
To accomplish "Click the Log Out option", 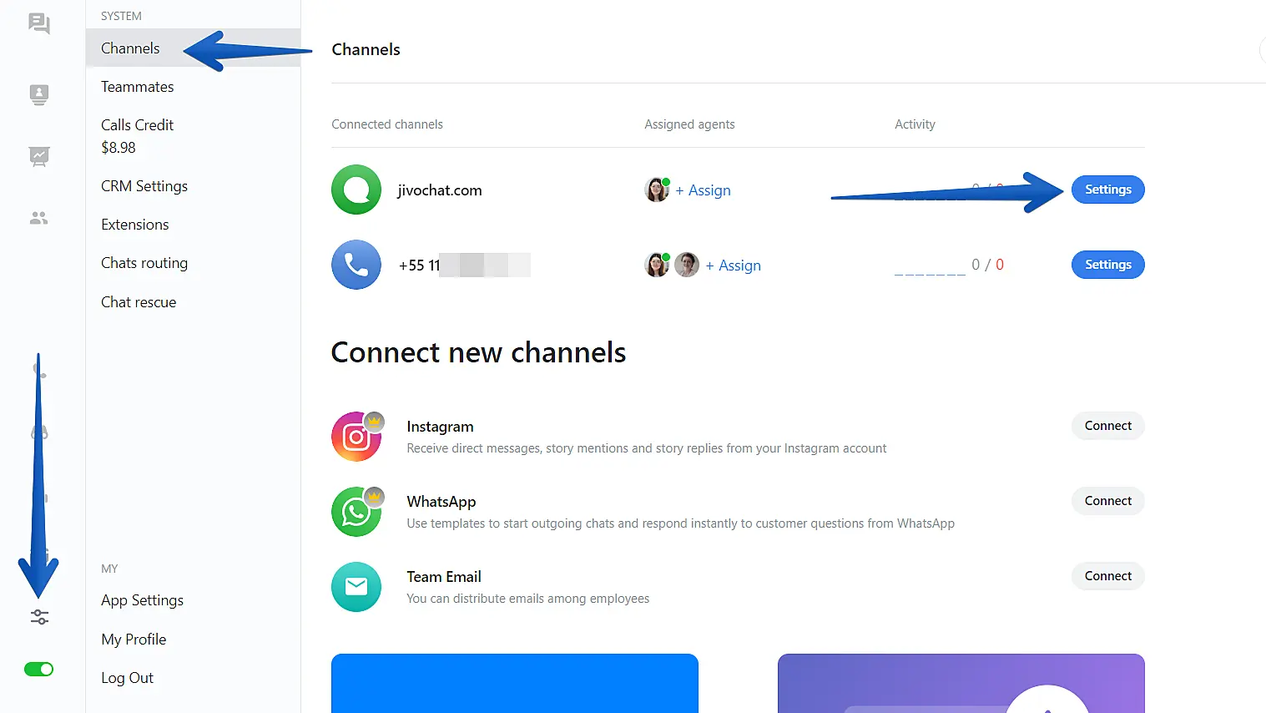I will (128, 678).
